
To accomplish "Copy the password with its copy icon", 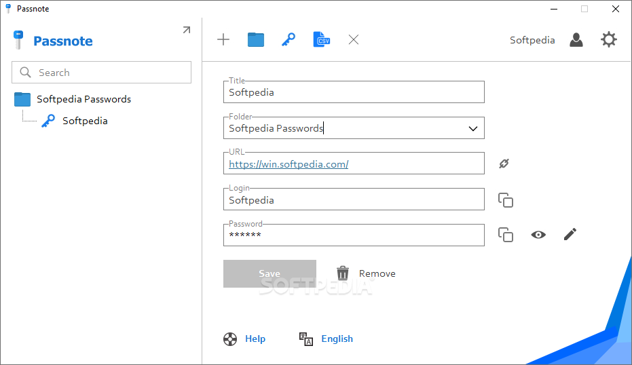I will [x=506, y=235].
